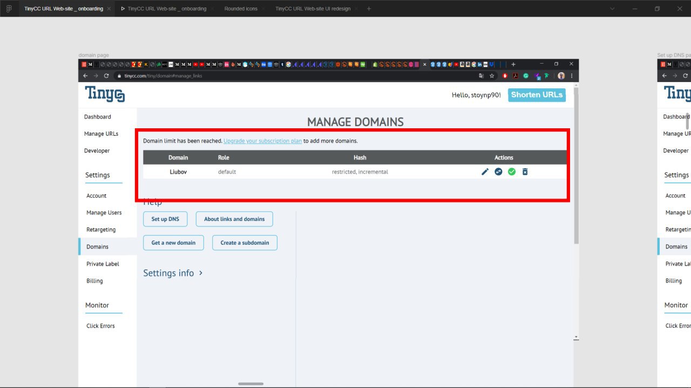Click the Figma canvas horizontal scrollbar thumb
The height and width of the screenshot is (388, 691).
[x=250, y=384]
